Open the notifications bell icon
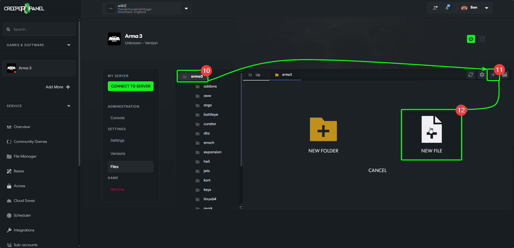 [447, 8]
